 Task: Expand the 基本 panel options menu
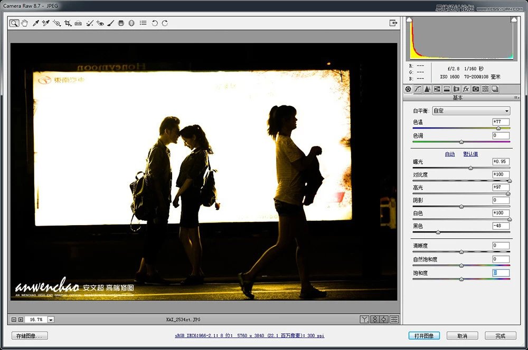click(x=516, y=98)
